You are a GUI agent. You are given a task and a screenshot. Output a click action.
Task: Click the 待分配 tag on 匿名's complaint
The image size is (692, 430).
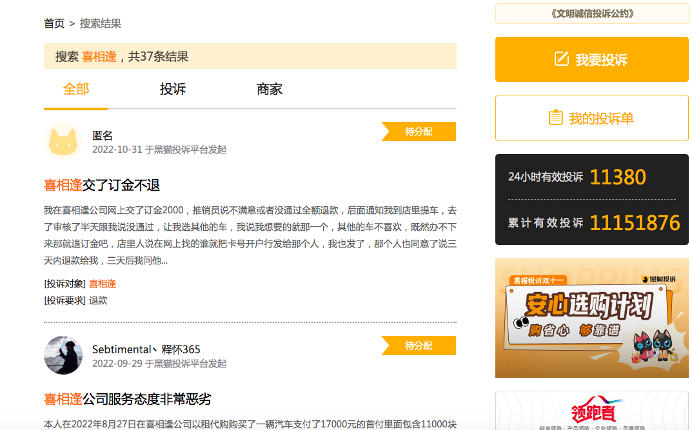click(x=419, y=132)
